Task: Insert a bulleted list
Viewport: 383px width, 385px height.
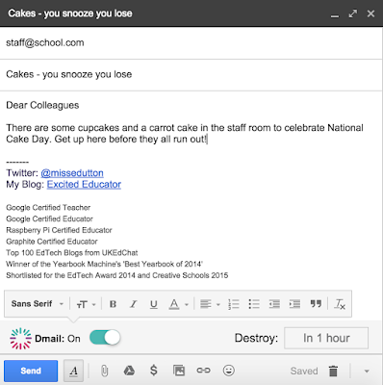Action: point(254,304)
